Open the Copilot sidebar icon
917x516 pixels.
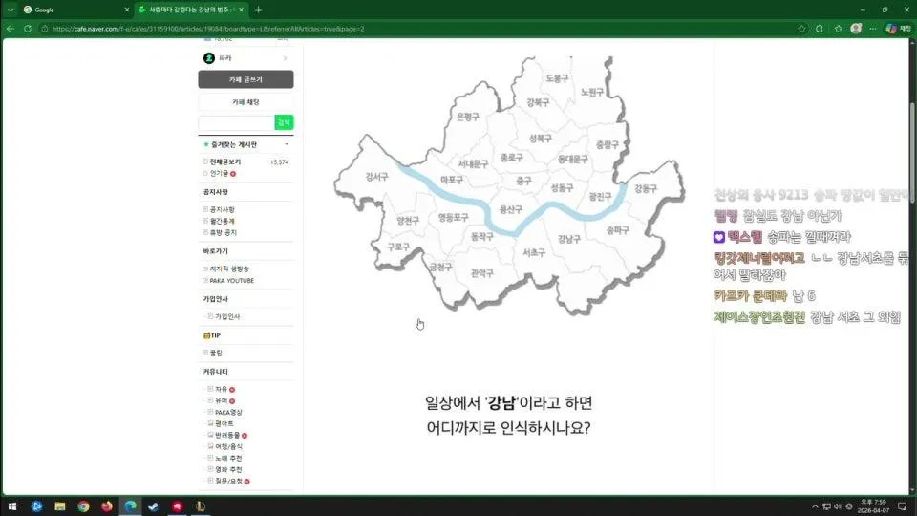point(891,28)
